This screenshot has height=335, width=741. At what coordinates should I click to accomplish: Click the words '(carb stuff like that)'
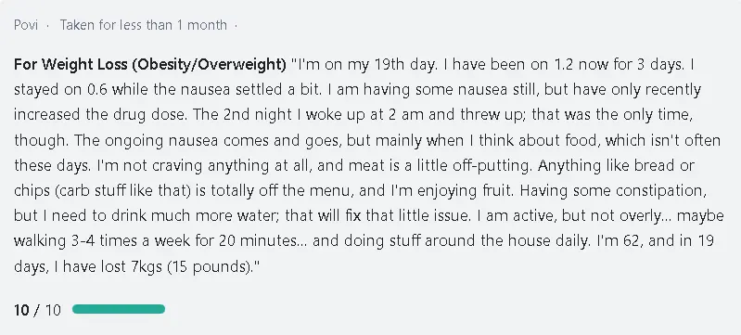pyautogui.click(x=122, y=190)
